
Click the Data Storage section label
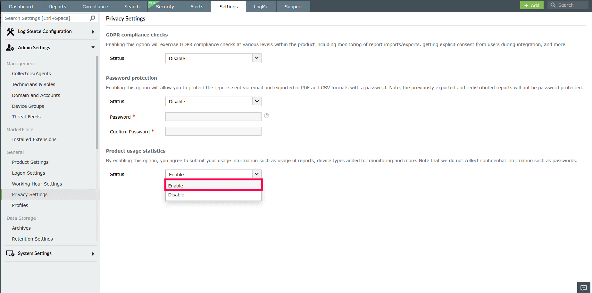(21, 218)
